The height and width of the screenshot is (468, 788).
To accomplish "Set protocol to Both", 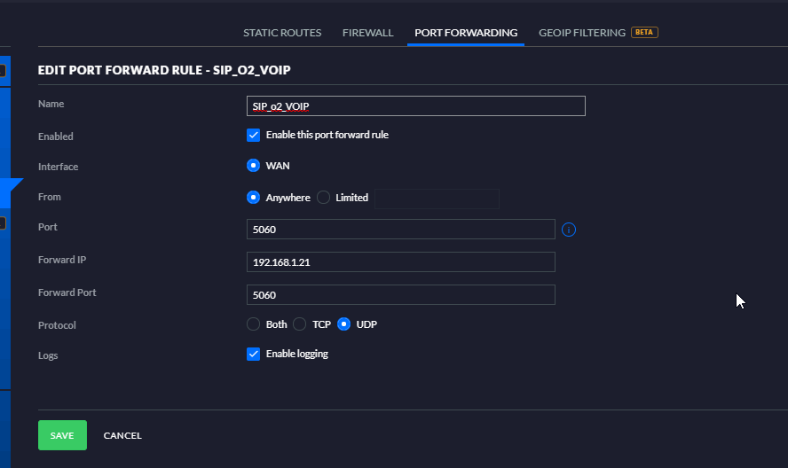I will [x=253, y=324].
